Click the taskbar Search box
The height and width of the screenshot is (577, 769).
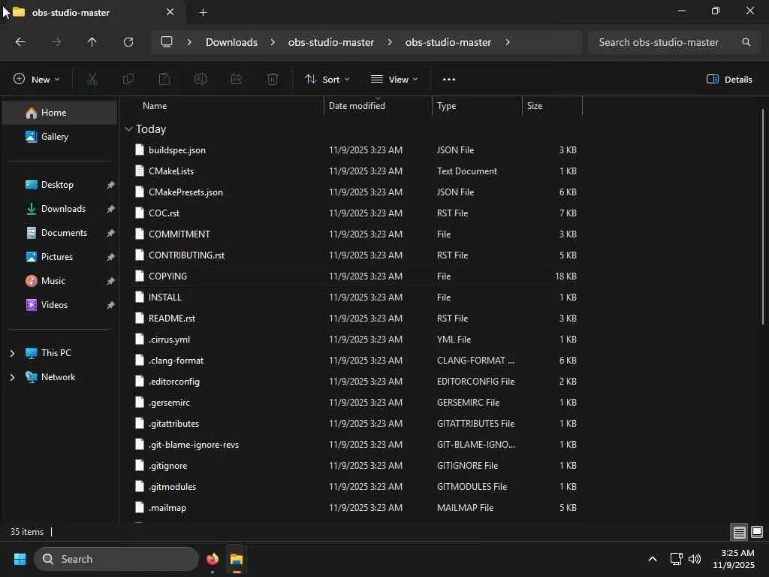tap(116, 559)
